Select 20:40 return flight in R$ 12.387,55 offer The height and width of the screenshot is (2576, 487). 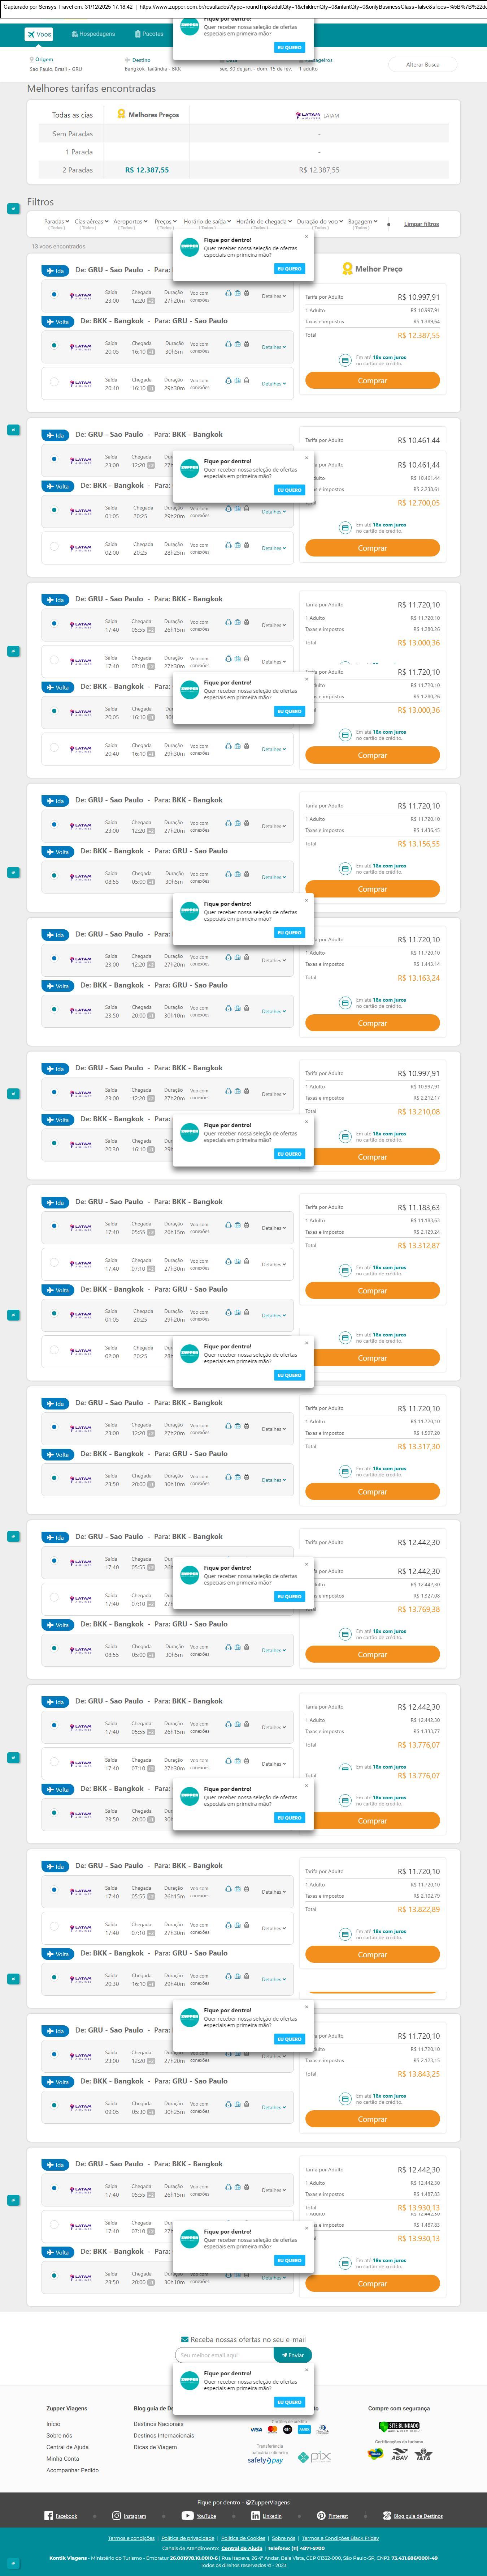point(54,381)
